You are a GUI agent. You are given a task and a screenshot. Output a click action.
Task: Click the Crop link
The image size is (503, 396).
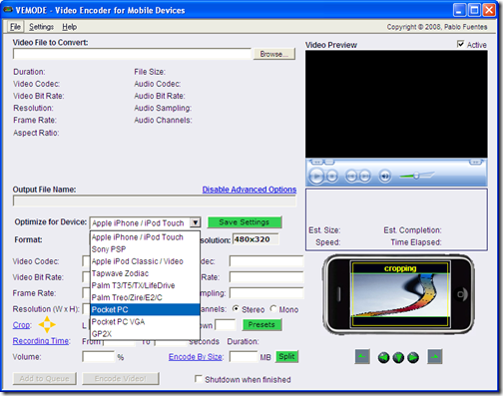pos(22,325)
